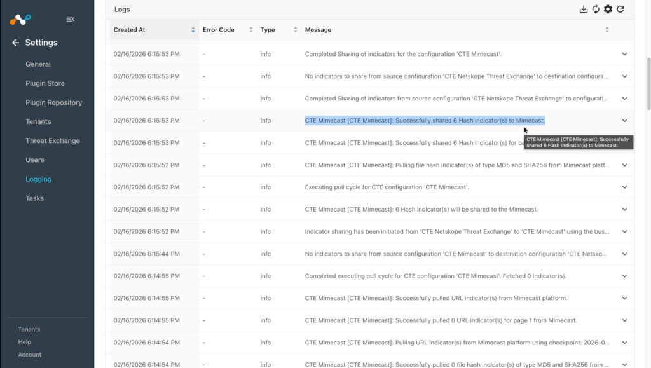Expand the 'Fetched 0 indicator(s)' row
Viewport: 651px width, 368px height.
coord(624,276)
